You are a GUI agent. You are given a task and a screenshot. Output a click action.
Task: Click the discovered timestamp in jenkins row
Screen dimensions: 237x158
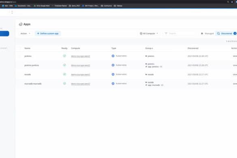pos(198,56)
